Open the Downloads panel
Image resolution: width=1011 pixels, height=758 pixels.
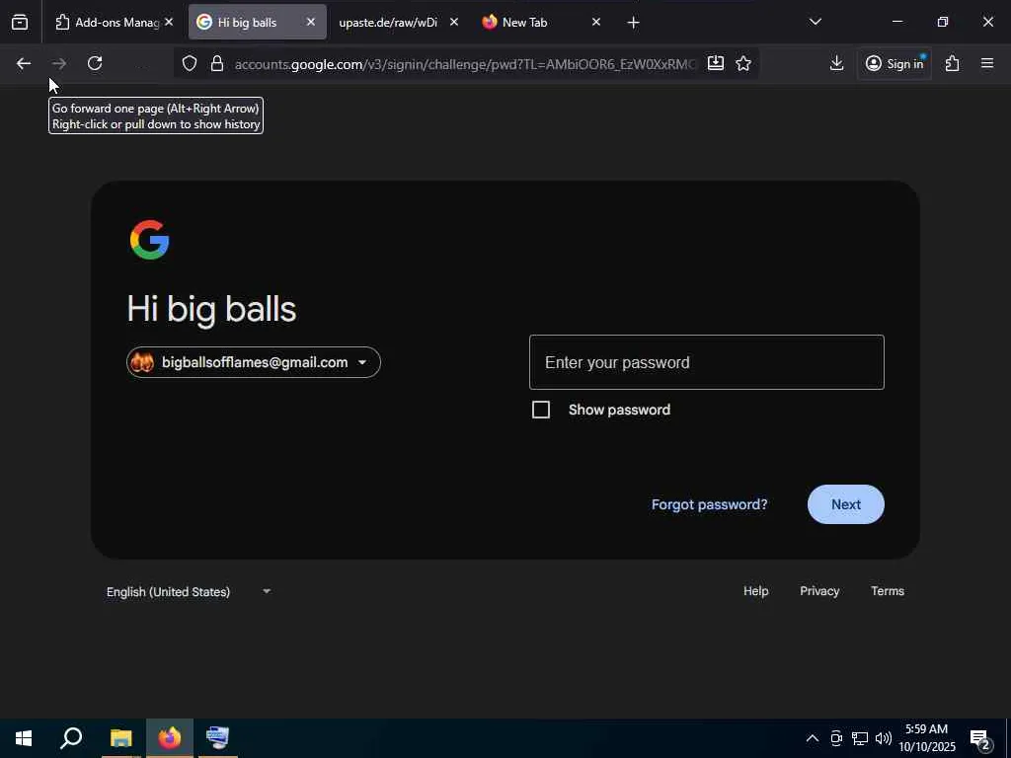(836, 63)
